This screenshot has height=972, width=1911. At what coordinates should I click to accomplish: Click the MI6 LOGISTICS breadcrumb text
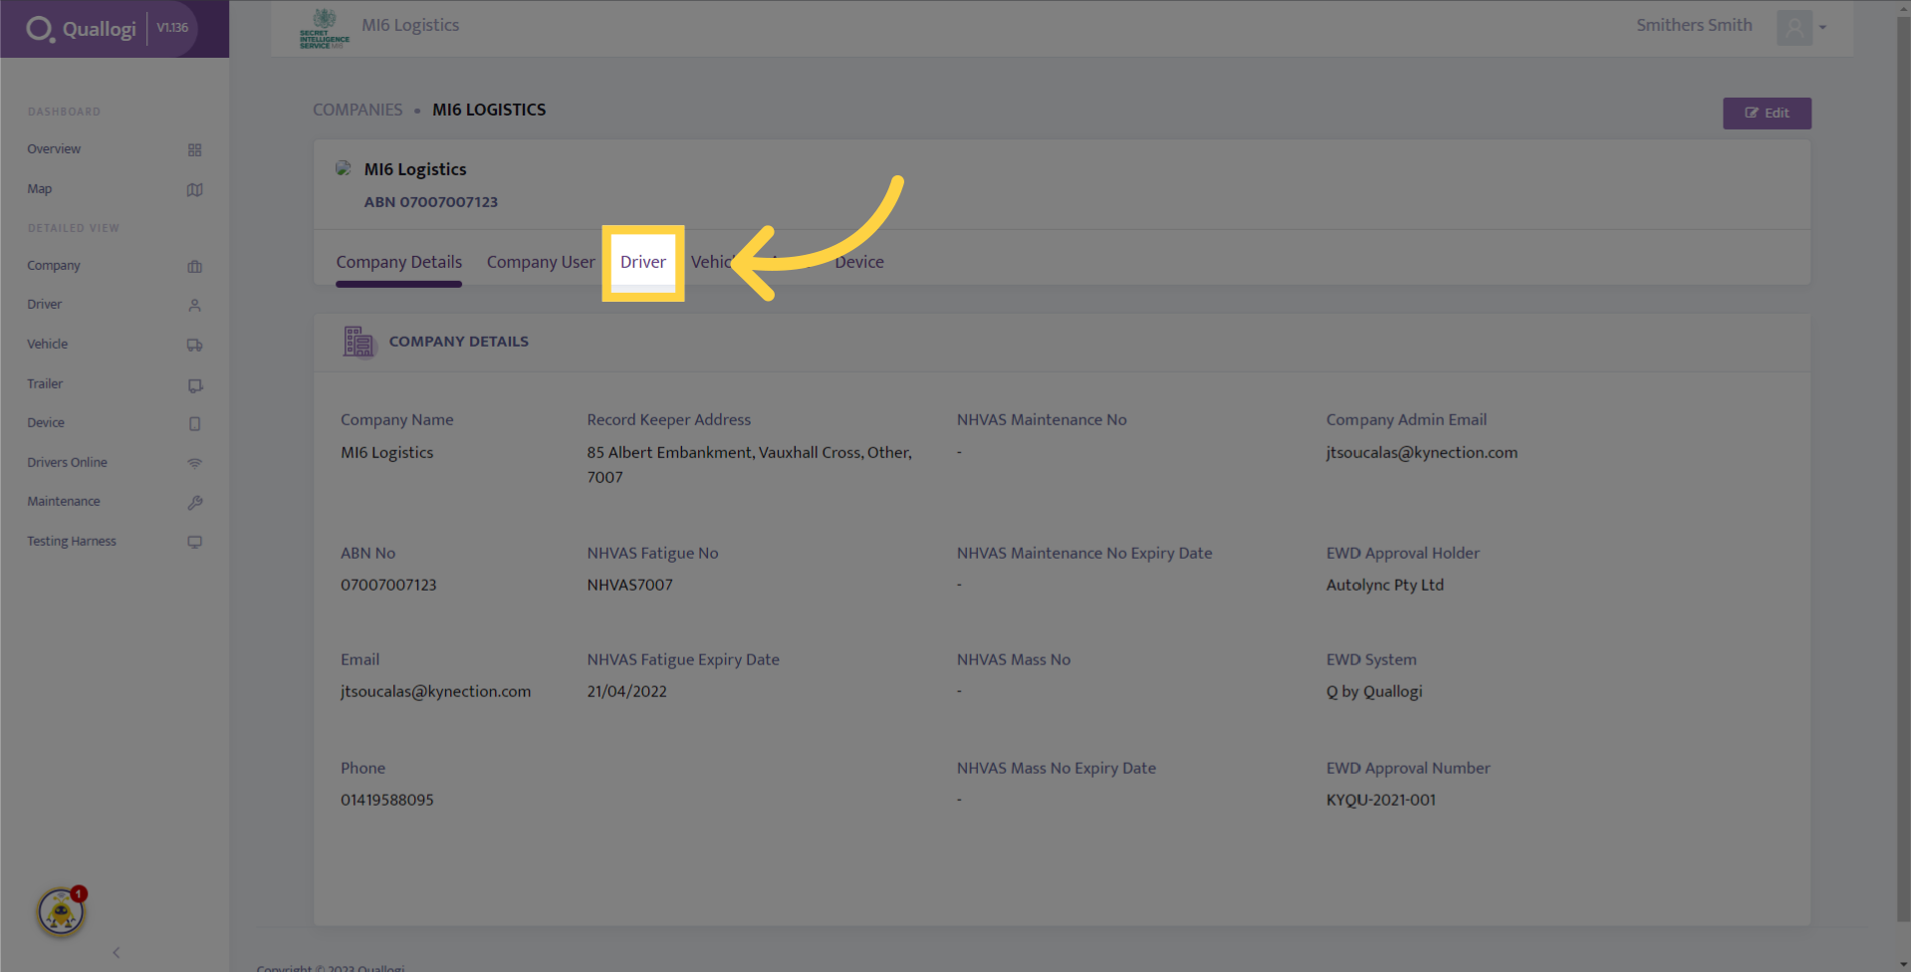[x=489, y=110]
